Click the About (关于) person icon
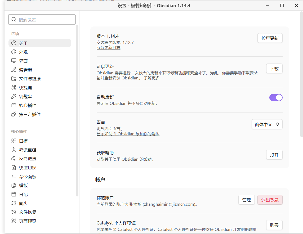 (14, 43)
